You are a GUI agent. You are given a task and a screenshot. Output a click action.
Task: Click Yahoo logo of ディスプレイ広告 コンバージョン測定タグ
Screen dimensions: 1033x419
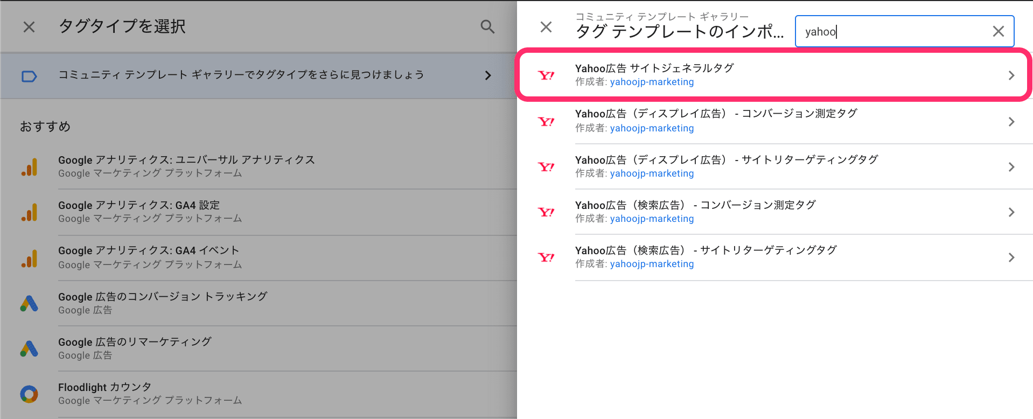click(546, 122)
